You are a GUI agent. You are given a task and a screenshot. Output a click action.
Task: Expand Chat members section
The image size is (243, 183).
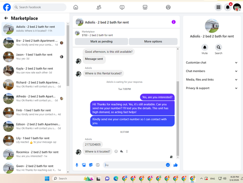tap(212, 71)
